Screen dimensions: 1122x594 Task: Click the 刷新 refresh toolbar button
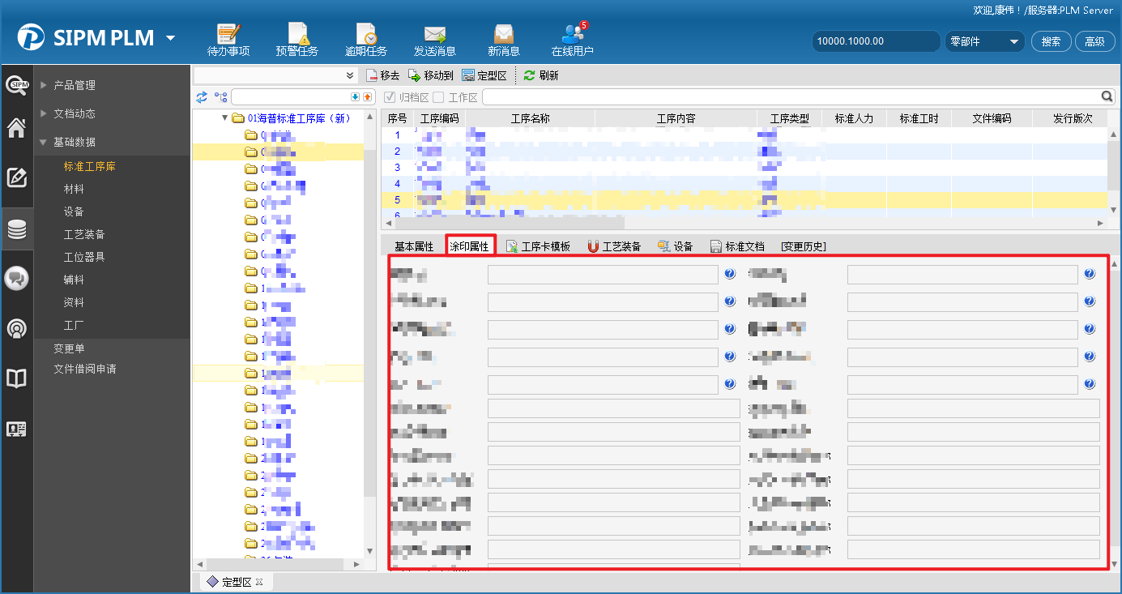pos(541,75)
